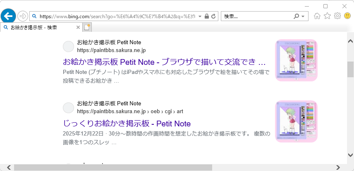Close the browser window

pos(344,6)
